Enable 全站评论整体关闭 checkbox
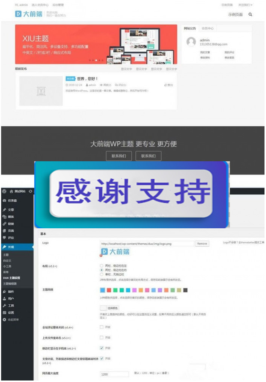The image size is (266, 382). coord(102,327)
